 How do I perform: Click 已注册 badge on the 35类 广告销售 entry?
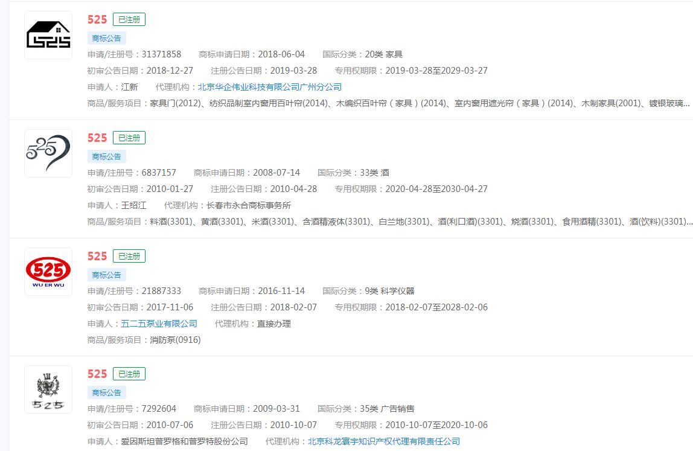tap(129, 374)
